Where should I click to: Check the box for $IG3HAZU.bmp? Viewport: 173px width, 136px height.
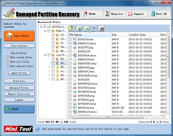(x=71, y=76)
